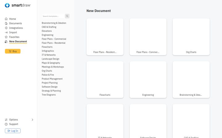This screenshot has height=138, width=222.
Task: Select Tree Diagrams category
Action: point(49,95)
